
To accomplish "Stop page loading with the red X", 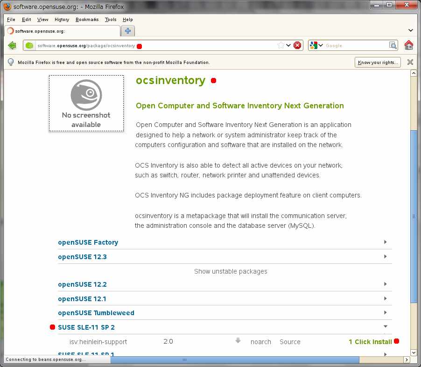I will (297, 45).
